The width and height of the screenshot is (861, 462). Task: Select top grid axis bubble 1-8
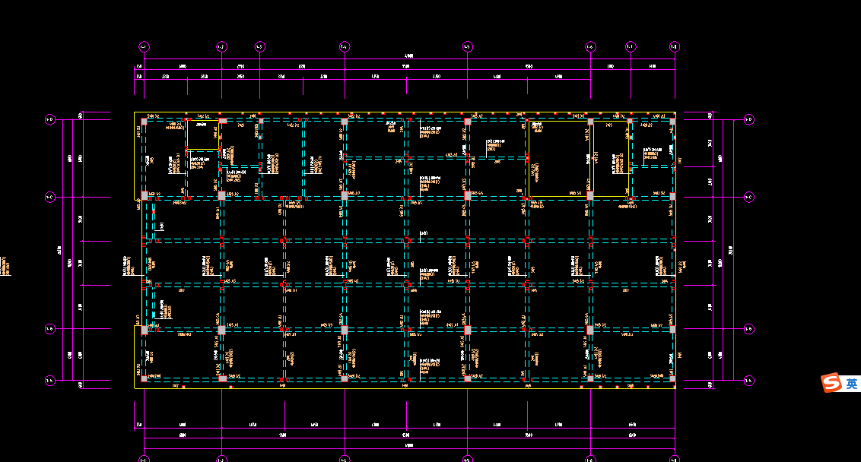[675, 46]
